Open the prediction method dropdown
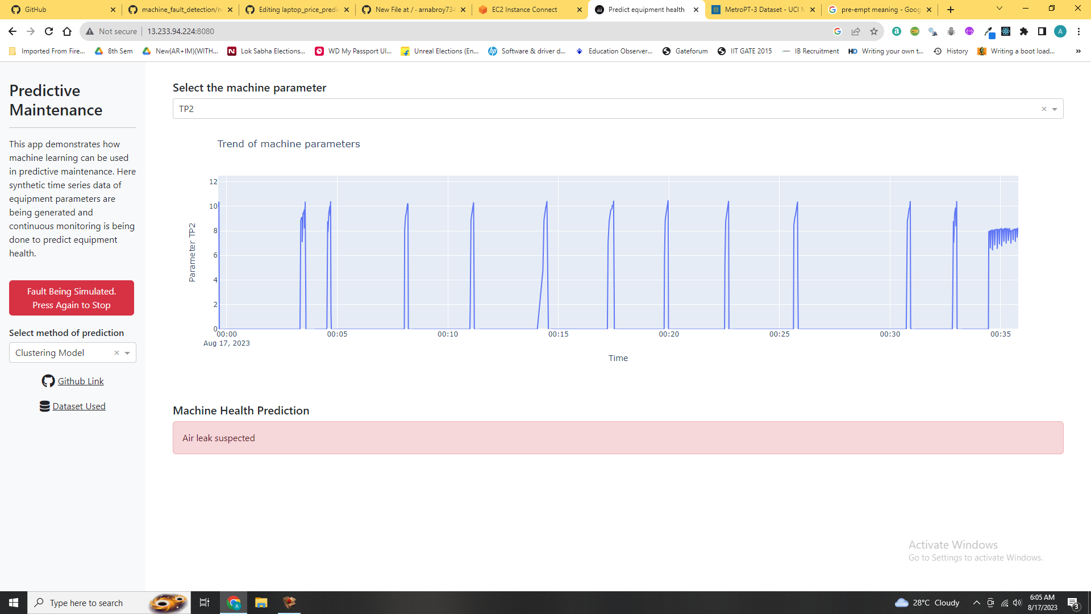The image size is (1091, 614). (127, 352)
